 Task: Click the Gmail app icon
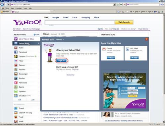[x=104, y=49]
